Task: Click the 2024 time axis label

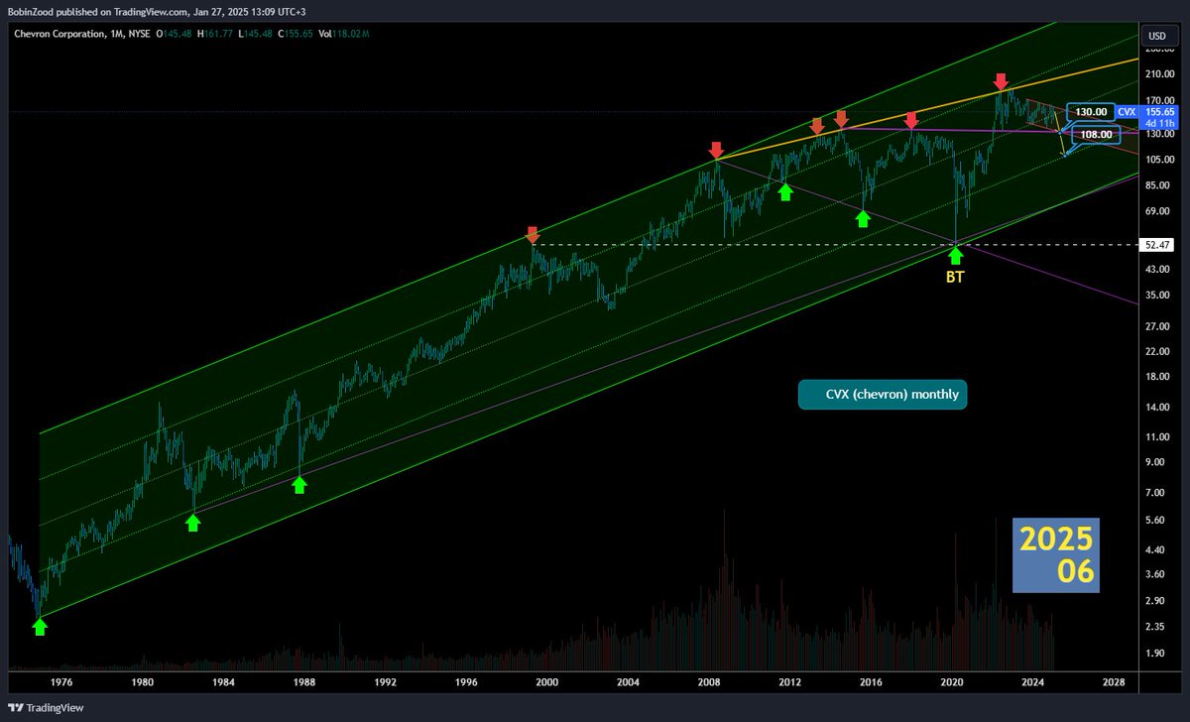Action: pyautogui.click(x=1033, y=682)
